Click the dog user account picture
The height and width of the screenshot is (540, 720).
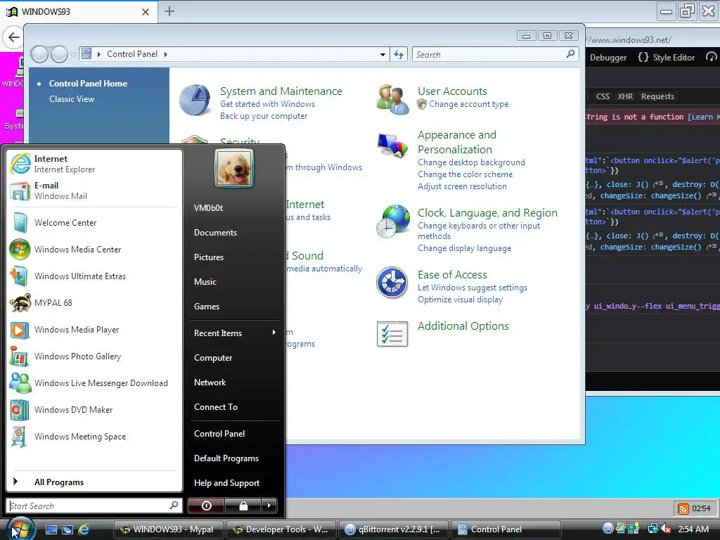(x=234, y=169)
